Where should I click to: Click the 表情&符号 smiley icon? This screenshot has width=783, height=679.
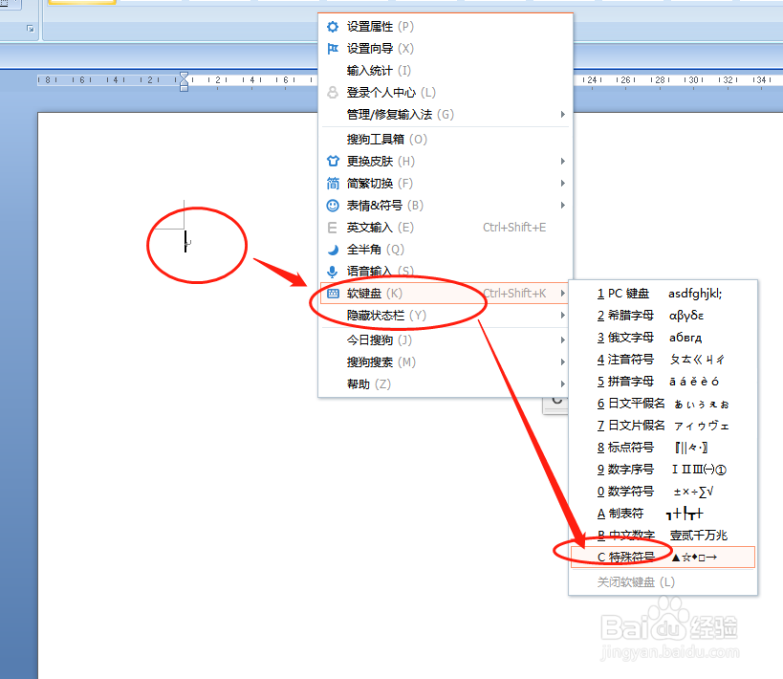(x=332, y=205)
